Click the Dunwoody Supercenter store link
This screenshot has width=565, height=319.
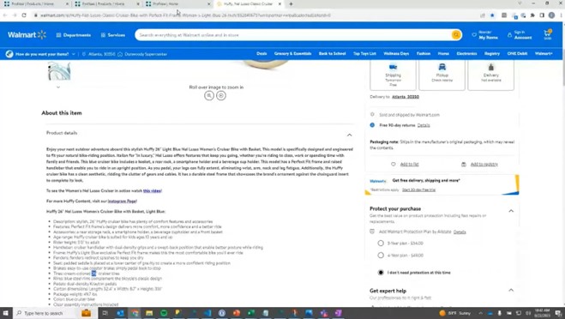click(142, 54)
